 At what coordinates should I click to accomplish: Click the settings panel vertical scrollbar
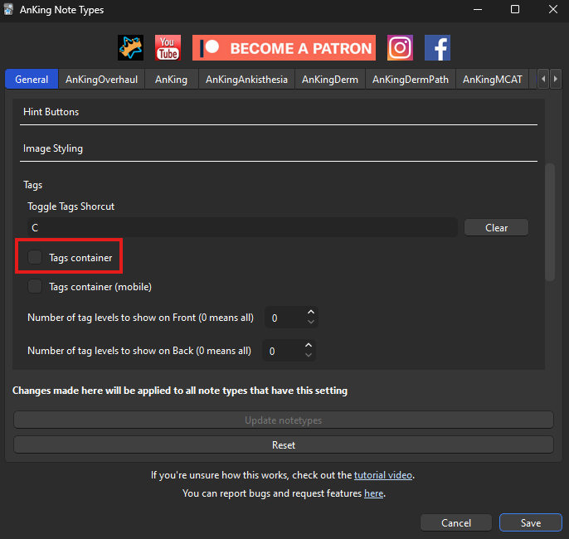point(548,222)
